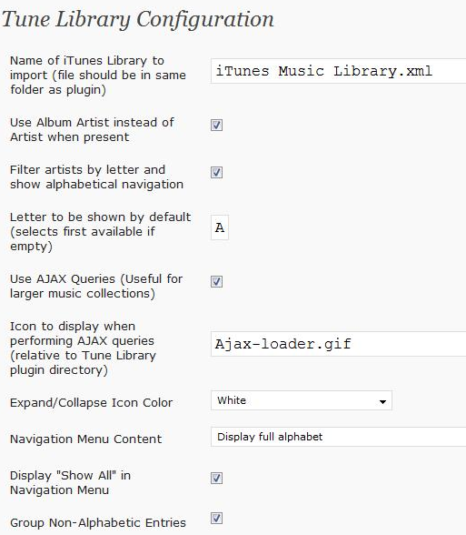
Task: Toggle Group Non-Alphabetic Entries checkbox
Action: tap(216, 518)
